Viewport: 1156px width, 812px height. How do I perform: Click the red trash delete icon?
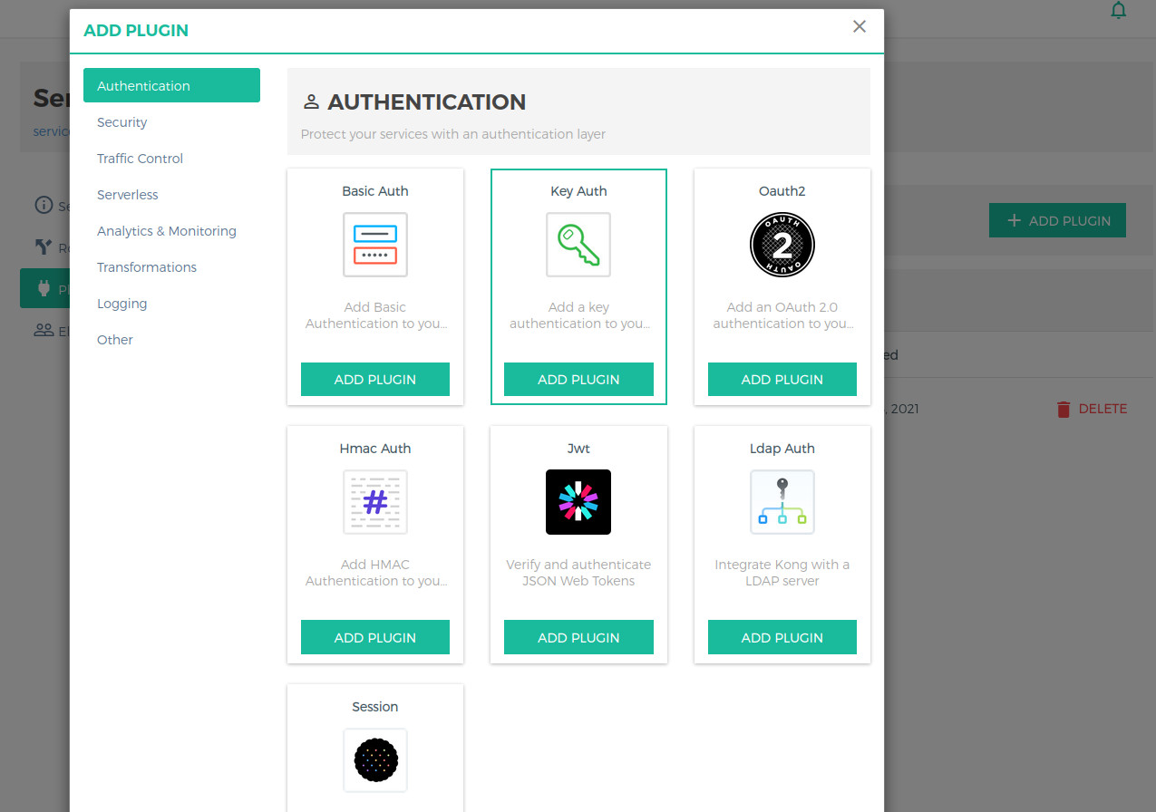pos(1064,410)
